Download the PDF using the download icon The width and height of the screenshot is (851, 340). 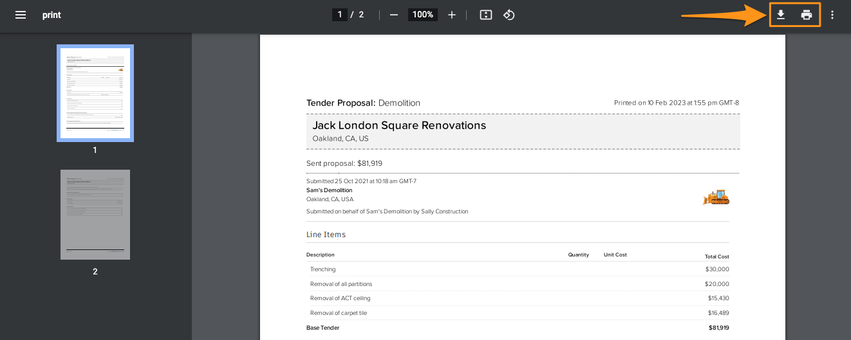point(781,15)
